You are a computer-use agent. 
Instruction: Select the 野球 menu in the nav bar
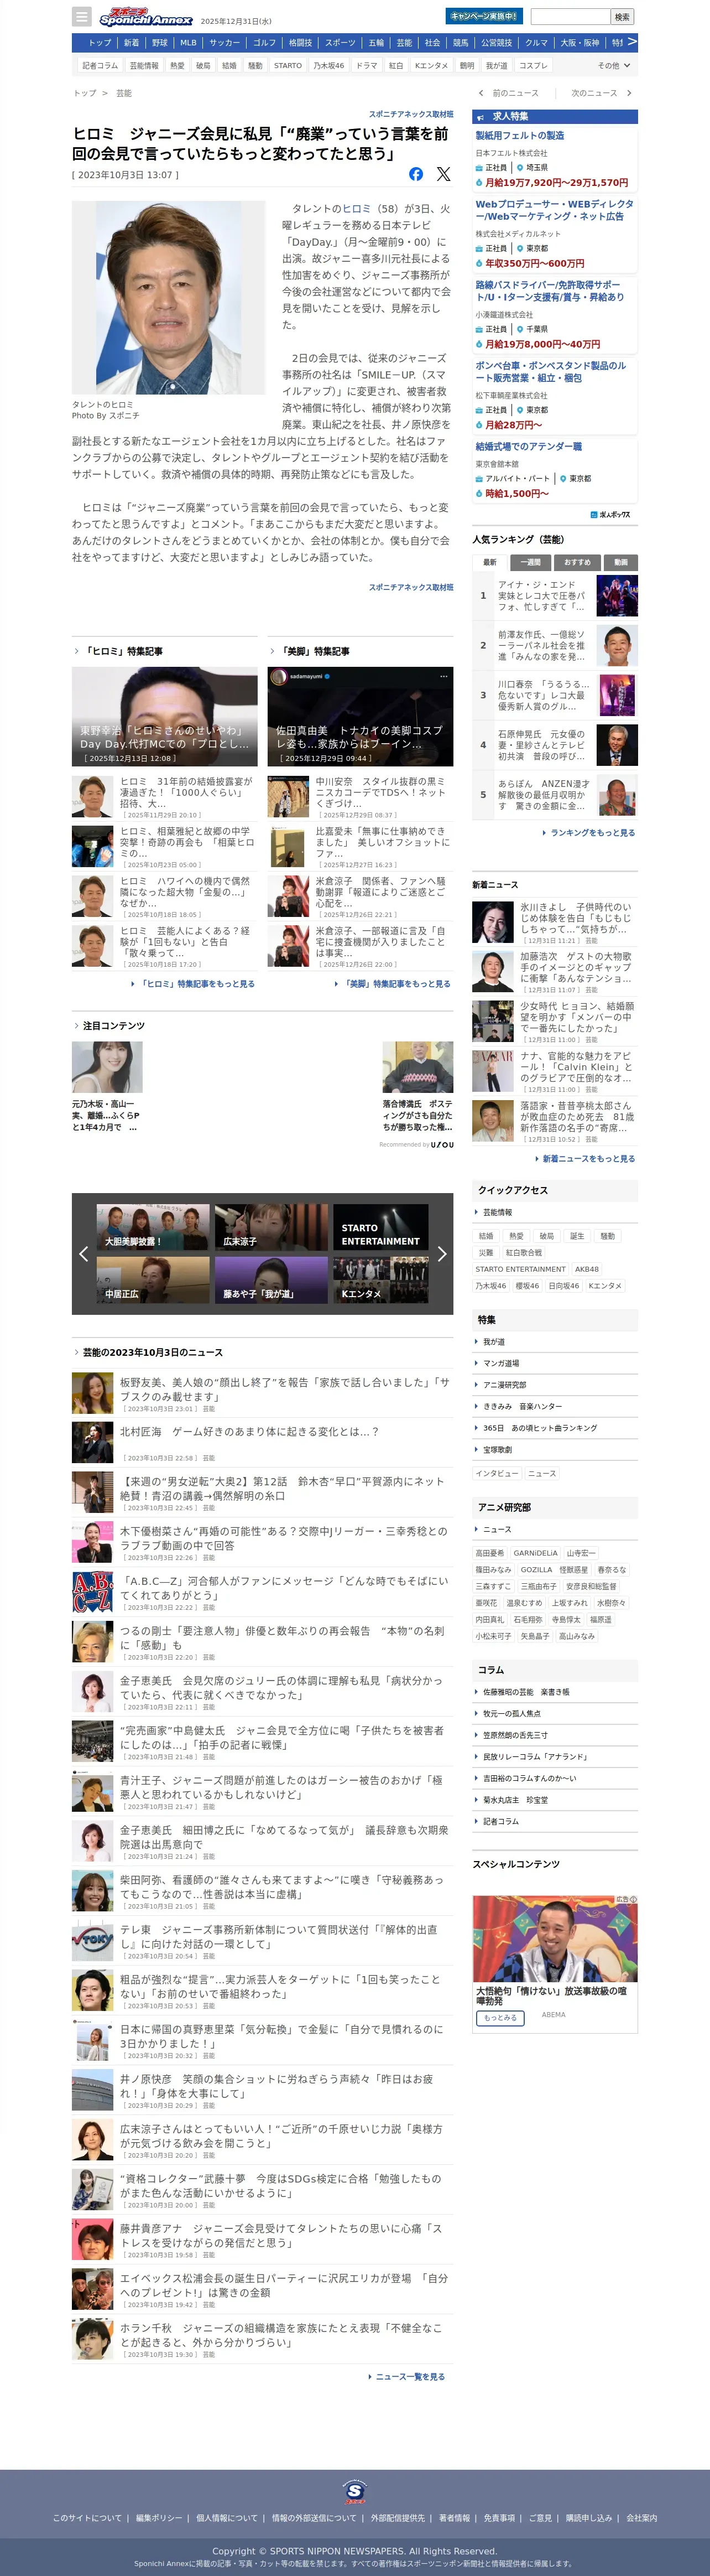click(x=160, y=43)
